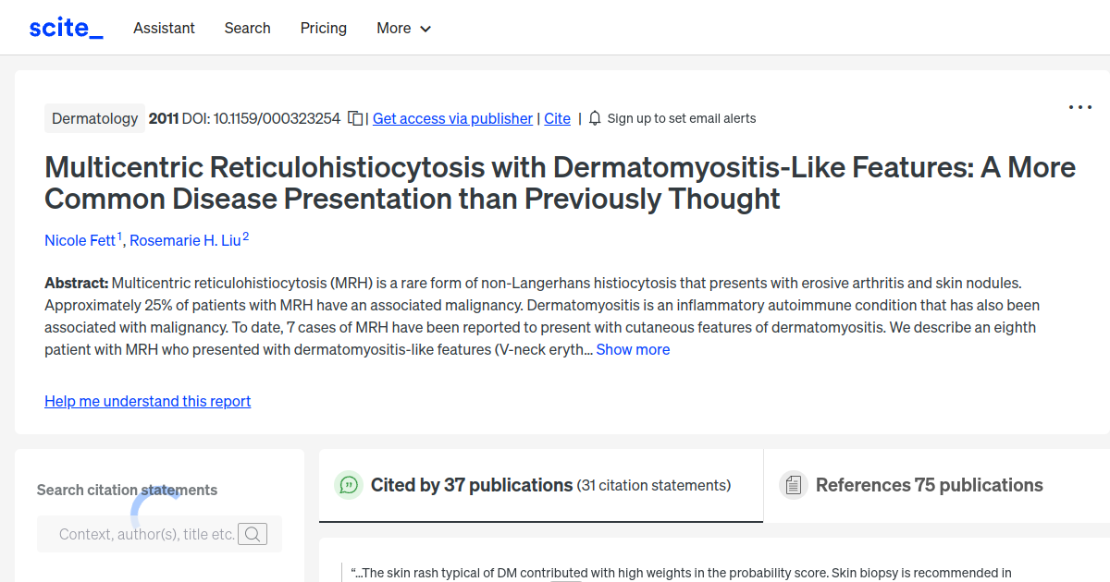Click the Dermatology topic badge
The image size is (1110, 582).
click(94, 118)
